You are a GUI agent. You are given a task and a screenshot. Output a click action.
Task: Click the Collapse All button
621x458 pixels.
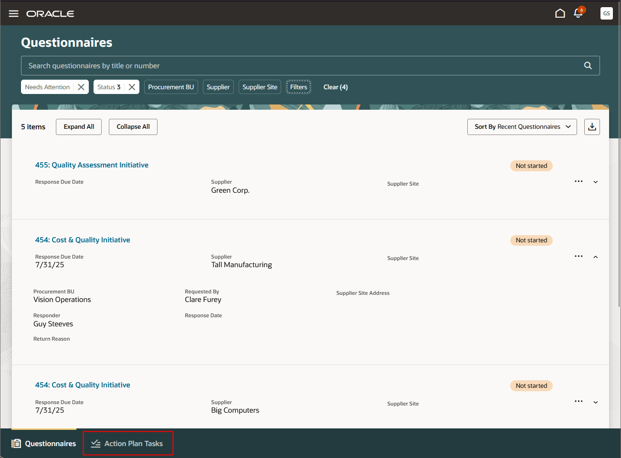coord(133,127)
